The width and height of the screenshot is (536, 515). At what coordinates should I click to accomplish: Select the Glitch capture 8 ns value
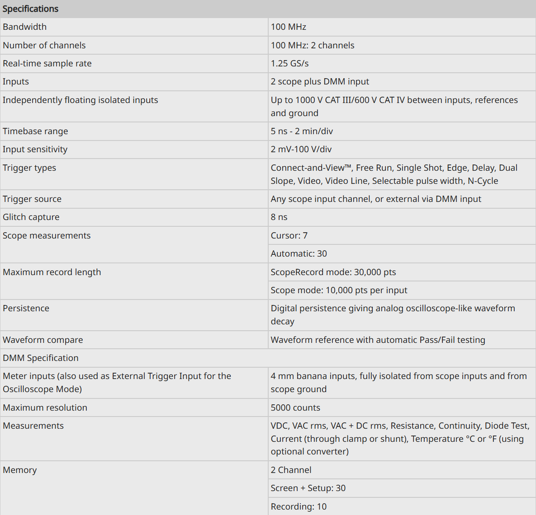279,217
